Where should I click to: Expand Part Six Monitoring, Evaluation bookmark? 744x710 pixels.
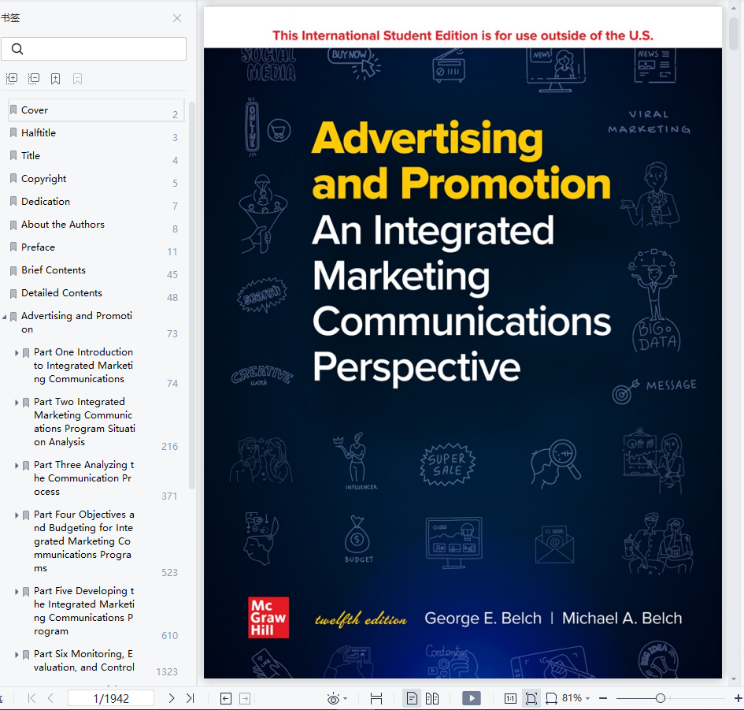[17, 655]
